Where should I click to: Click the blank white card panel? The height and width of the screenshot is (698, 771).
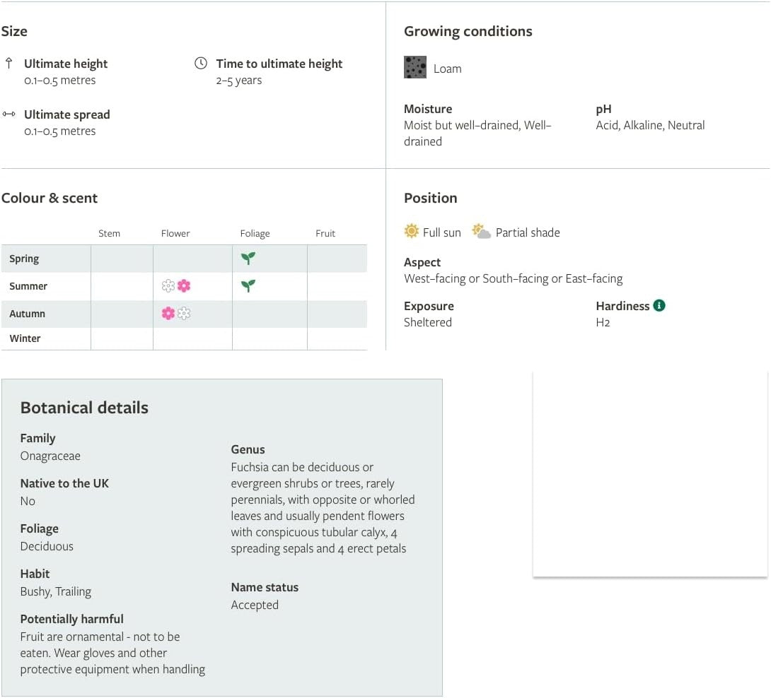(x=650, y=475)
